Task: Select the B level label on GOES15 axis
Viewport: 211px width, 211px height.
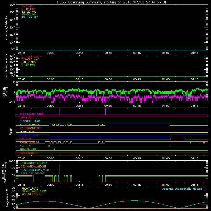Action: pyautogui.click(x=14, y=82)
